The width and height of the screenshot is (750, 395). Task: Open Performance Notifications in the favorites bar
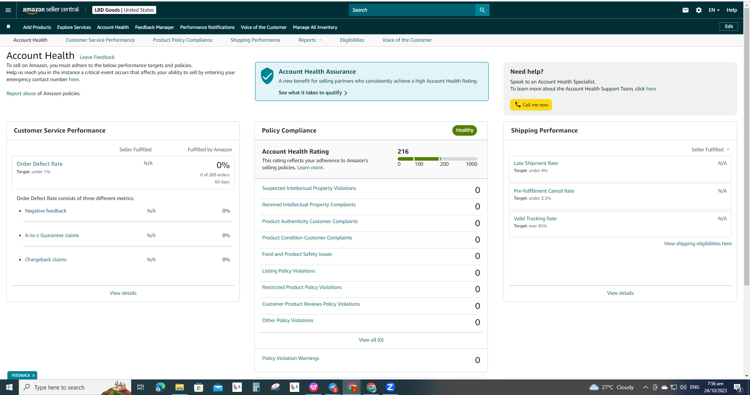pyautogui.click(x=207, y=27)
